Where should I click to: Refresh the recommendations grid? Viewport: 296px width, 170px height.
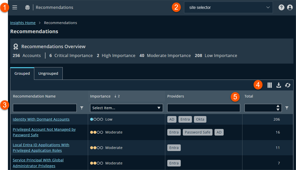[x=288, y=85]
